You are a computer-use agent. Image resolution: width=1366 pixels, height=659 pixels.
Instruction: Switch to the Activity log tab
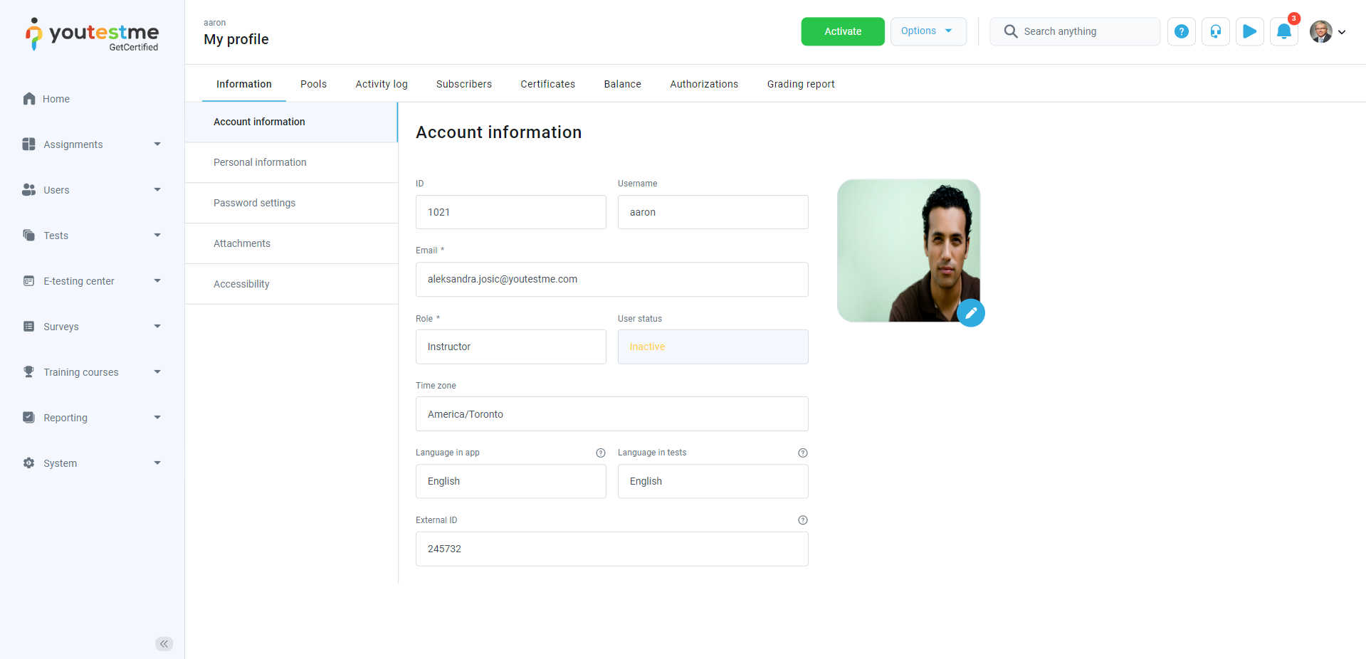[382, 84]
